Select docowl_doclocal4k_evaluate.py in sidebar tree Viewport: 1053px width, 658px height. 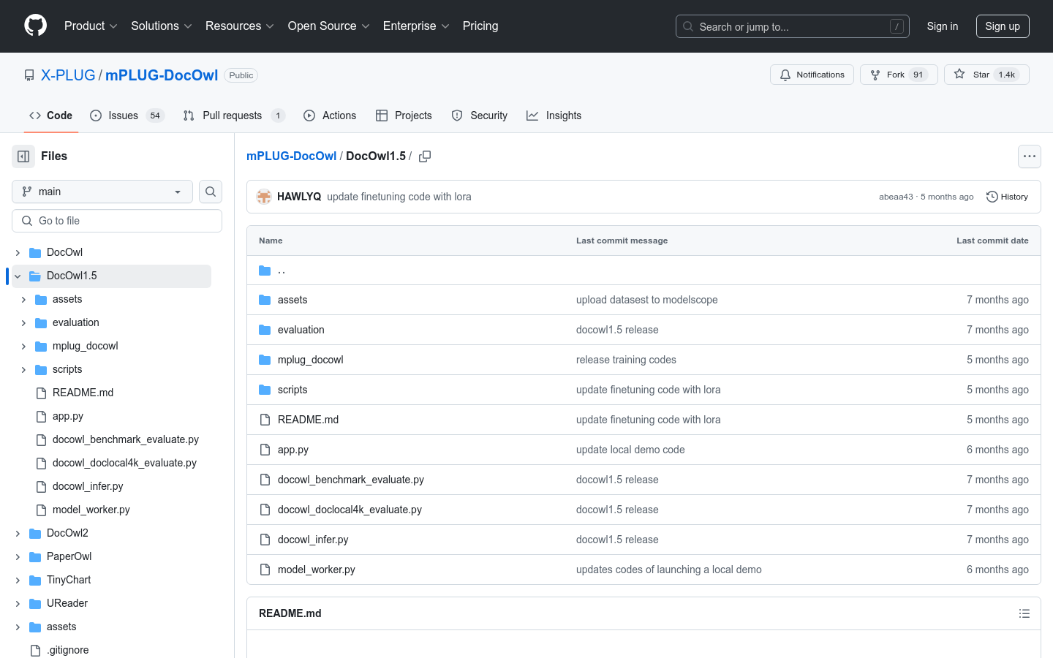coord(124,463)
